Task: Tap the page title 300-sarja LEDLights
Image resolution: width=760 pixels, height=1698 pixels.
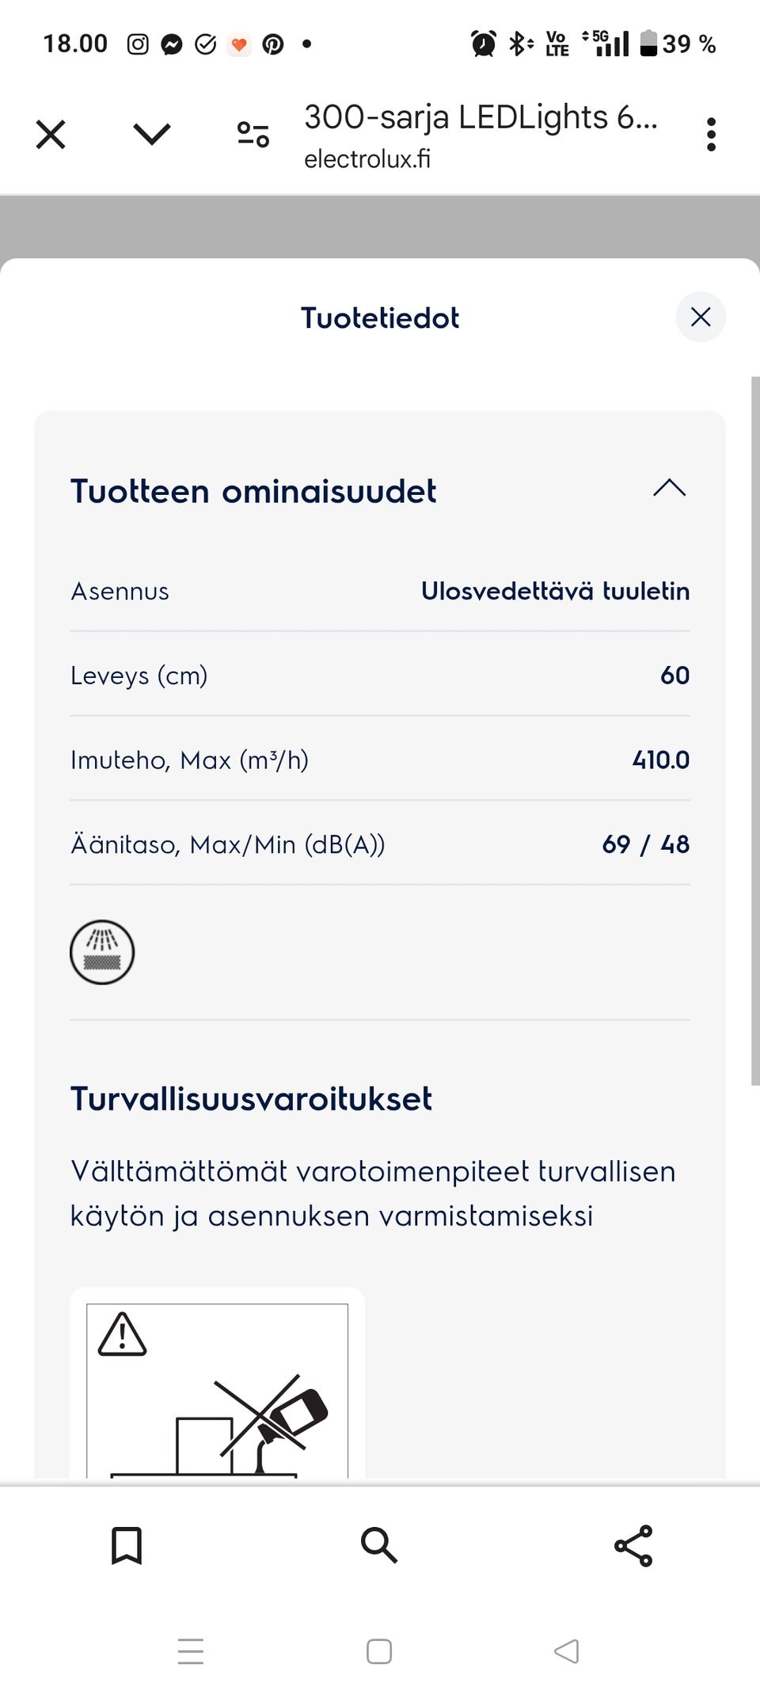Action: coord(481,117)
